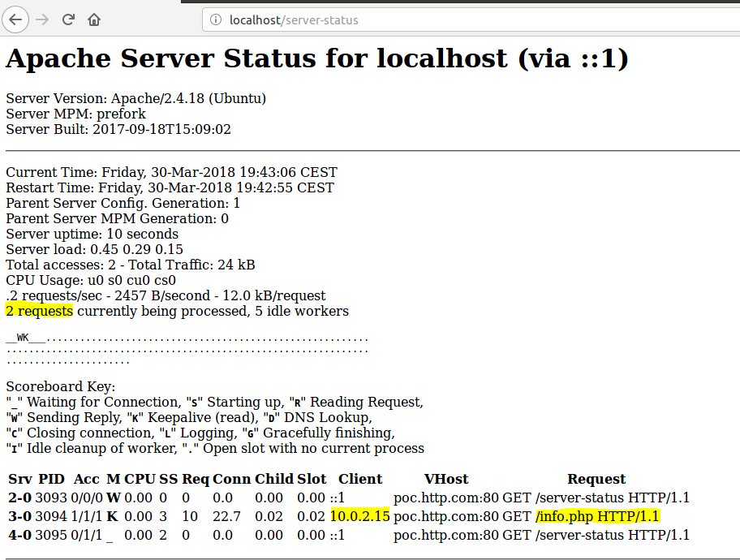This screenshot has width=740, height=560.
Task: Click the Client column header
Action: pos(359,479)
